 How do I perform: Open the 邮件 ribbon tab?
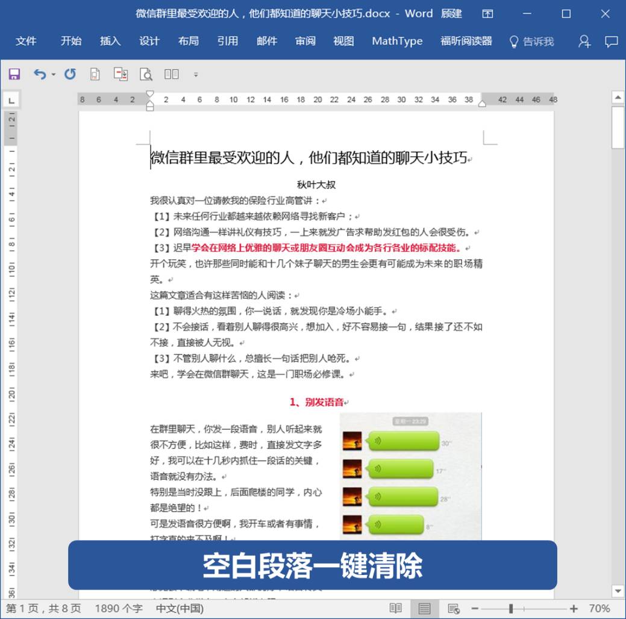coord(266,41)
